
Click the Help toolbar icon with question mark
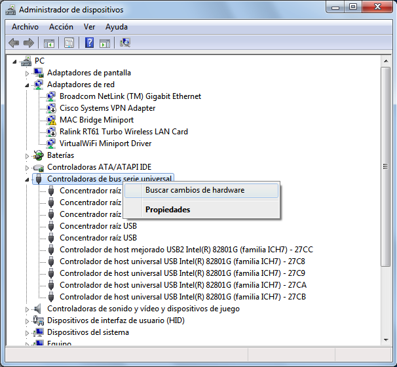[88, 43]
